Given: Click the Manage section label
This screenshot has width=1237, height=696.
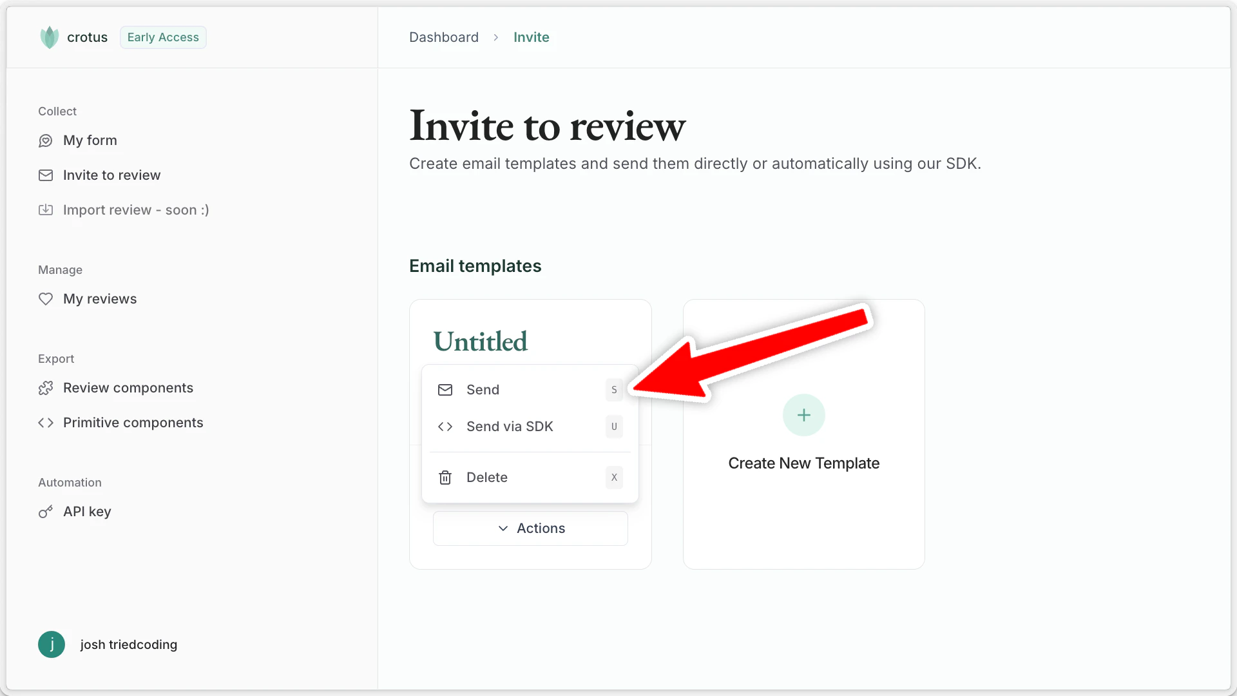Looking at the screenshot, I should click(x=60, y=270).
